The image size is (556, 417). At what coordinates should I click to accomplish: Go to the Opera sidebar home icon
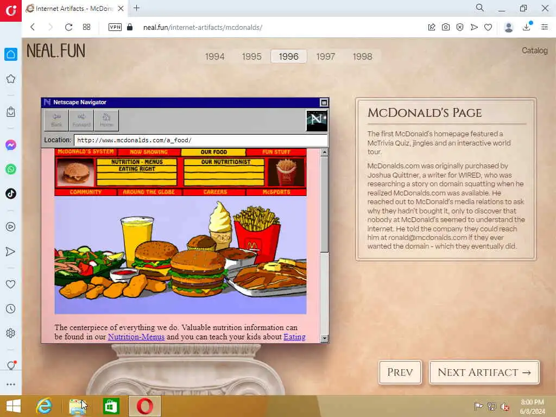[x=11, y=54]
